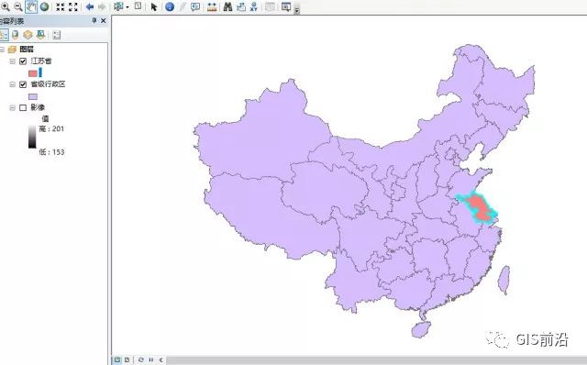
Task: Click the Time Slider window icon
Action: tap(270, 6)
